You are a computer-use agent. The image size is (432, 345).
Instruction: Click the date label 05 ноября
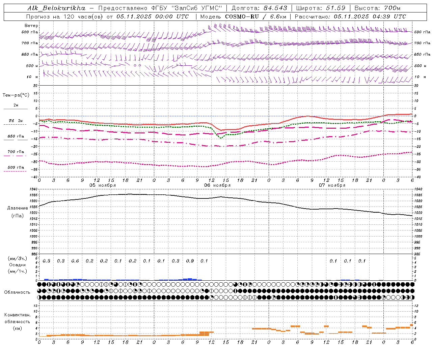(103, 185)
